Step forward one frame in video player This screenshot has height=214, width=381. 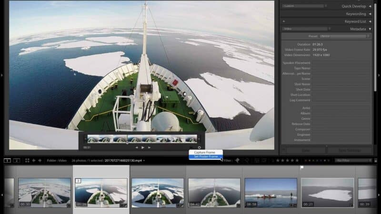[149, 147]
